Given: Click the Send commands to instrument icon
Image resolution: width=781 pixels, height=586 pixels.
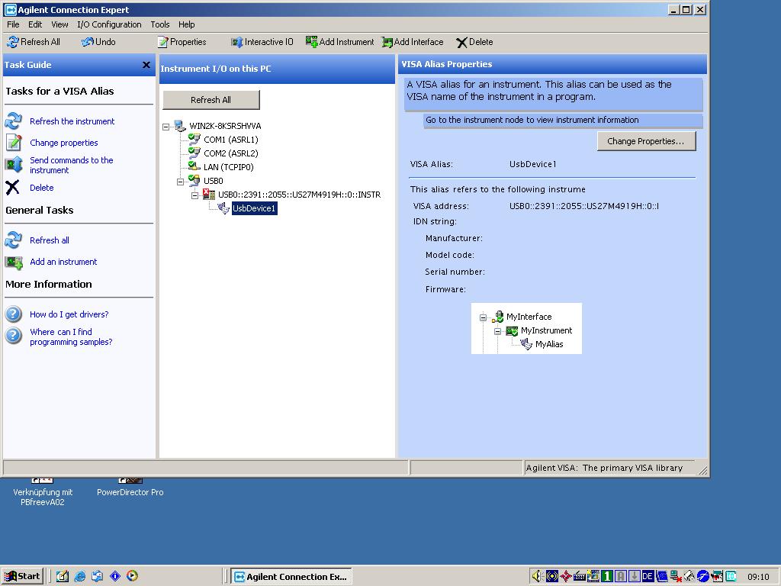Looking at the screenshot, I should click(14, 165).
